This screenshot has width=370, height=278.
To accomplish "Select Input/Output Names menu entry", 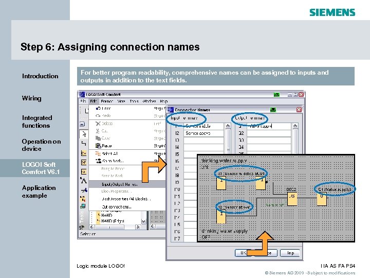I will [x=127, y=184].
